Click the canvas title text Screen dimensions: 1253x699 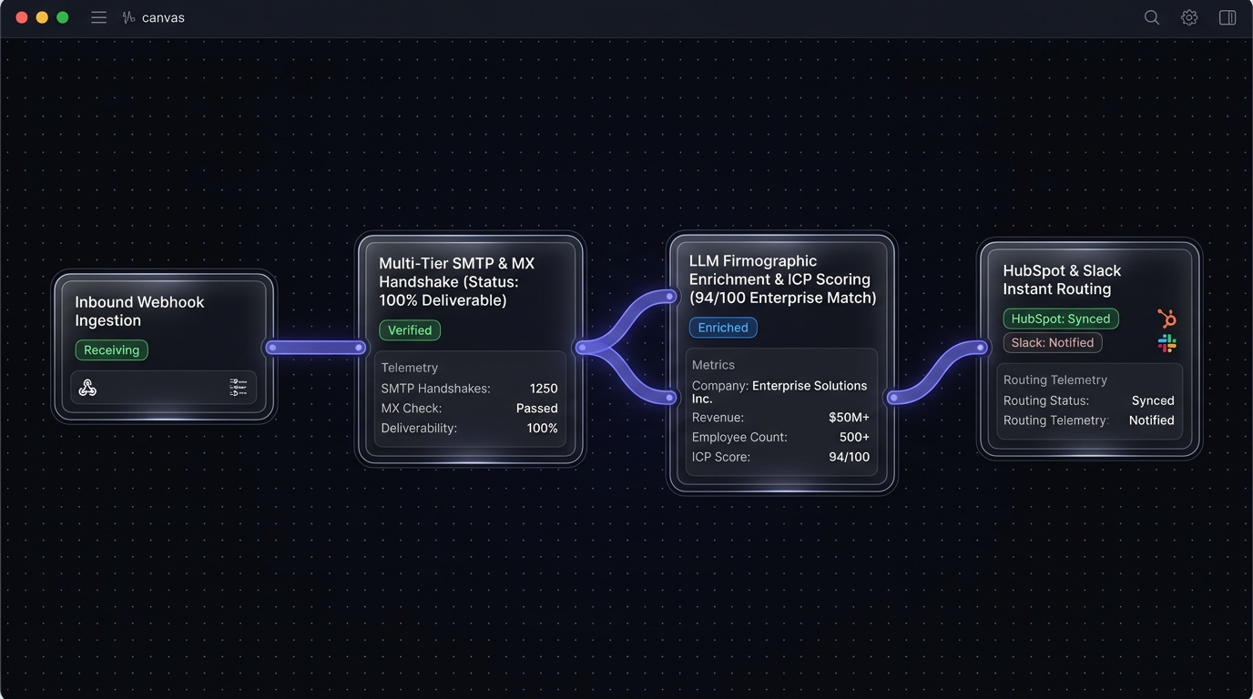click(163, 17)
